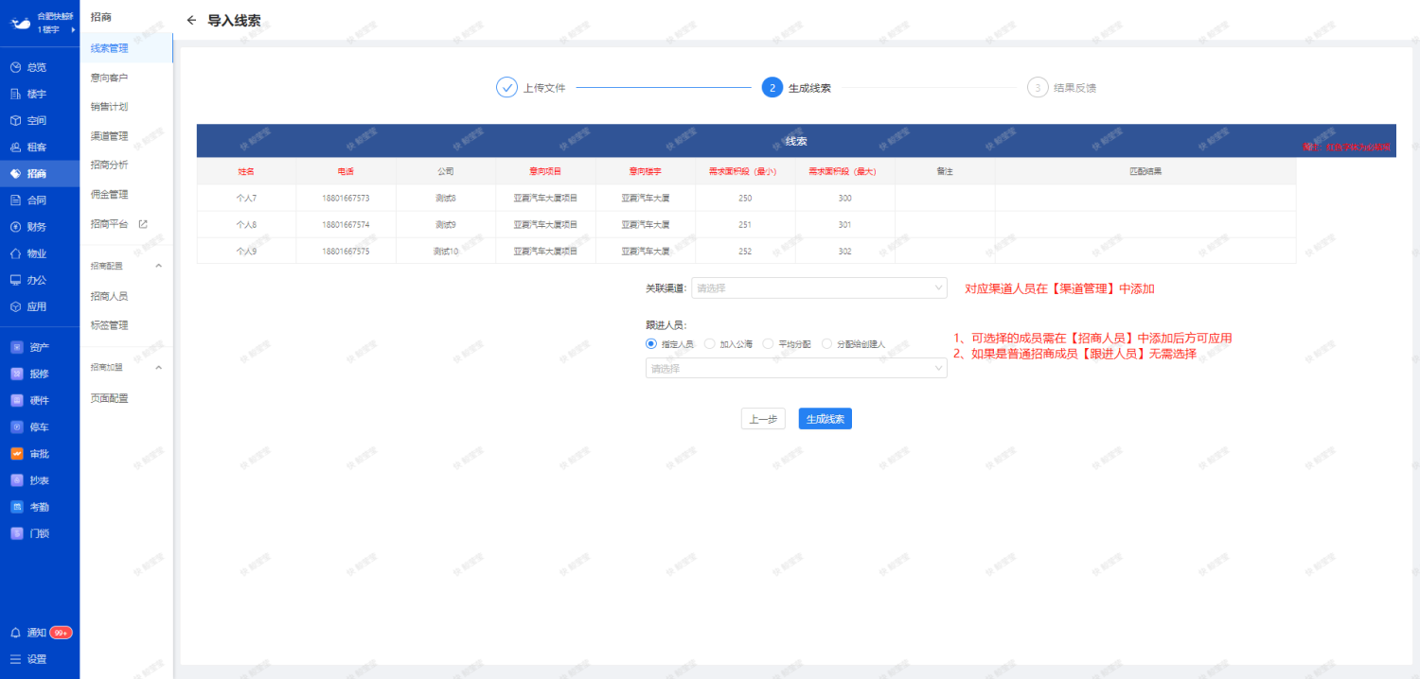Click the 姓名 column header
Screen dimensions: 1420x679
[x=246, y=171]
